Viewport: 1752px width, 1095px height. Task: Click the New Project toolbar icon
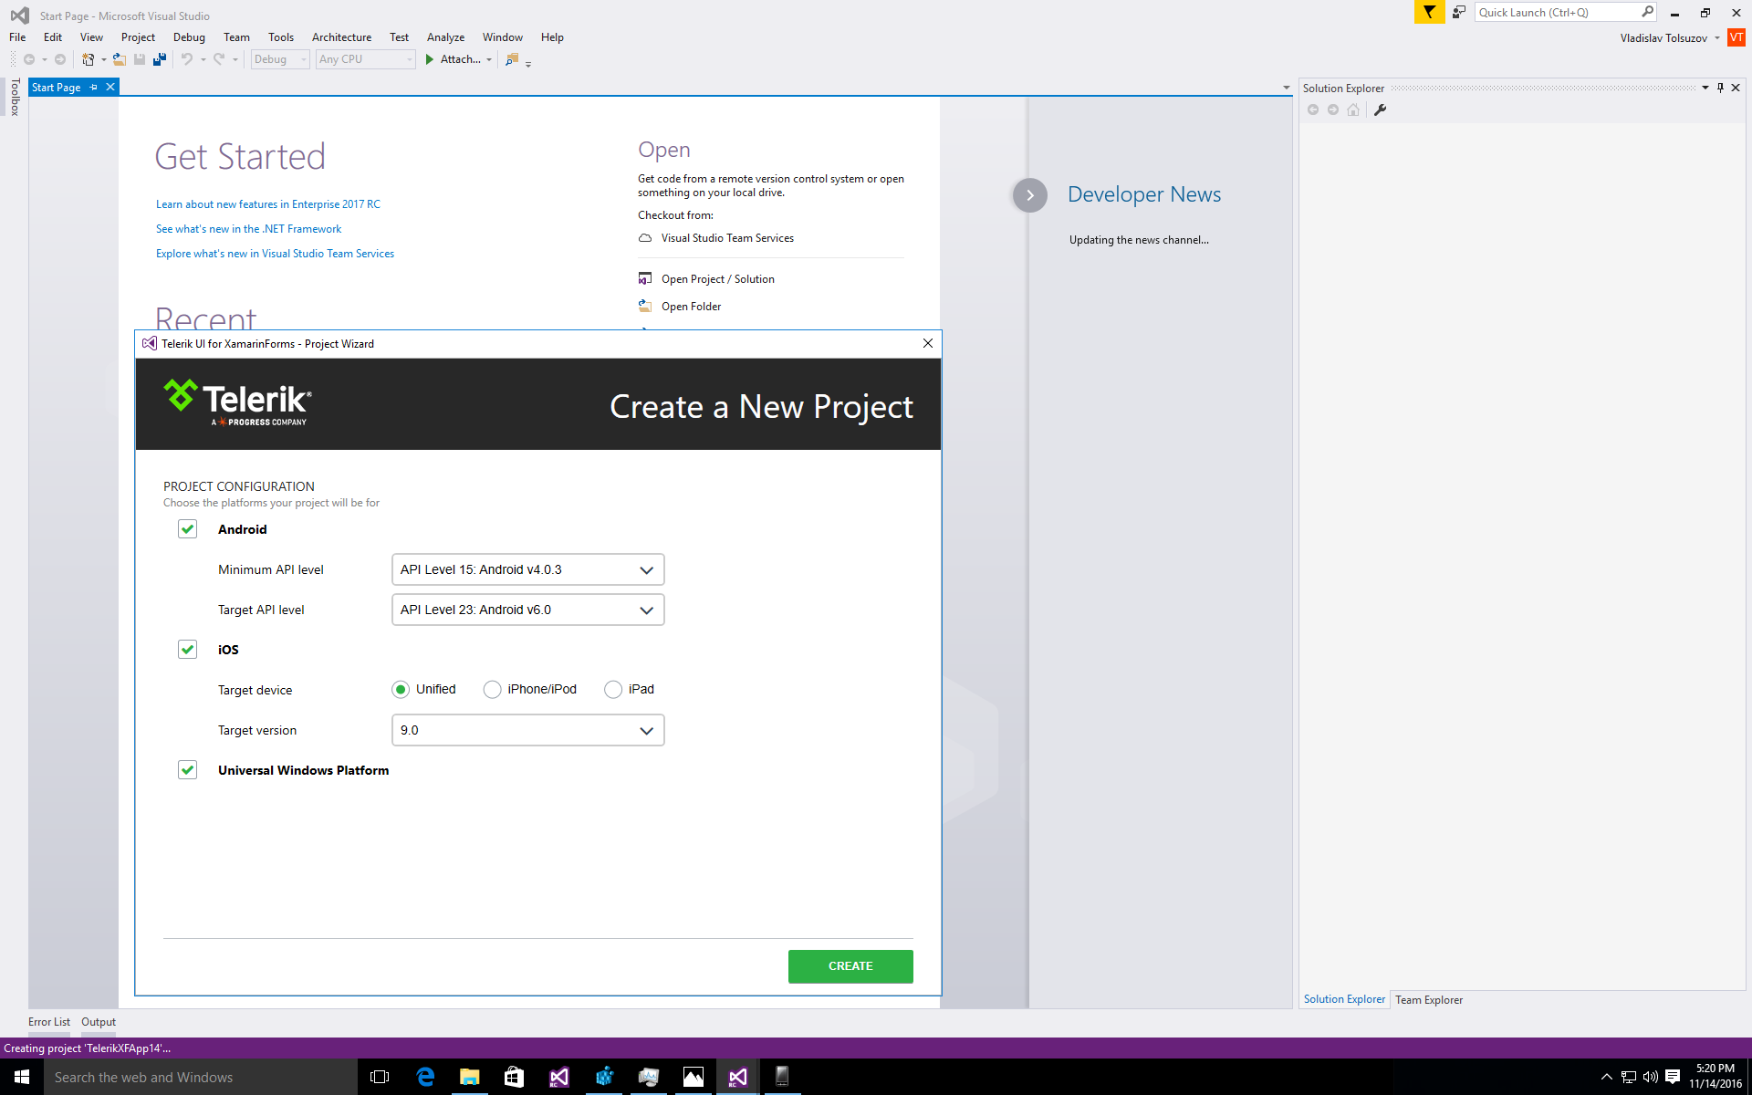click(x=89, y=59)
